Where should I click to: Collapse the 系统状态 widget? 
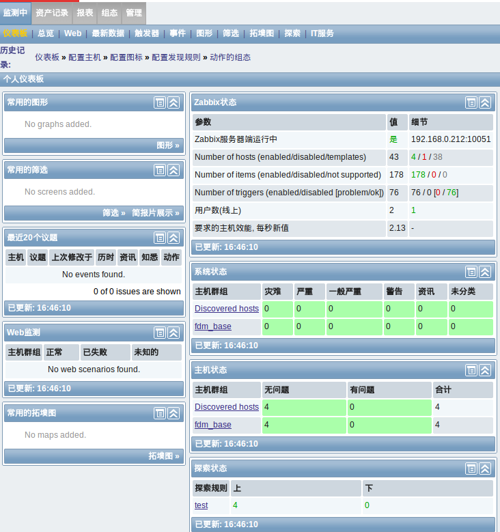pyautogui.click(x=485, y=272)
